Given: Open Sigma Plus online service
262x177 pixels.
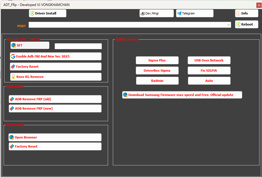Looking at the screenshot, I should coord(157,60).
